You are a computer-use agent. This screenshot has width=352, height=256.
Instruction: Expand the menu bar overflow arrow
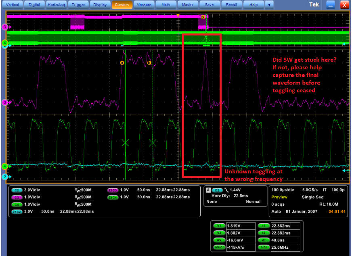[x=269, y=5]
